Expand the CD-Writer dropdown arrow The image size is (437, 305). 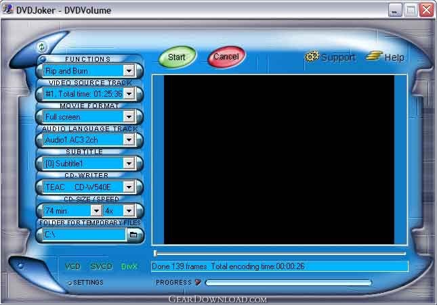pyautogui.click(x=129, y=187)
